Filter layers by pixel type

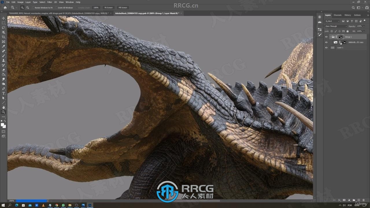tap(343, 21)
